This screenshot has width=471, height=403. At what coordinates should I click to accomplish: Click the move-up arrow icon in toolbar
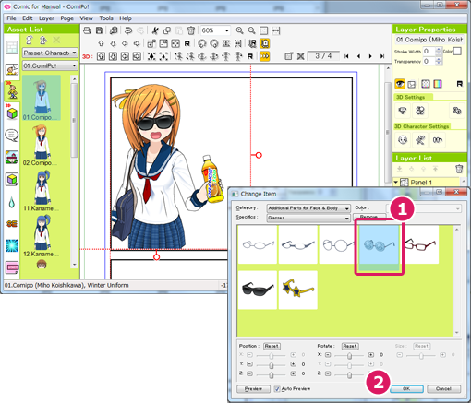pos(101,43)
